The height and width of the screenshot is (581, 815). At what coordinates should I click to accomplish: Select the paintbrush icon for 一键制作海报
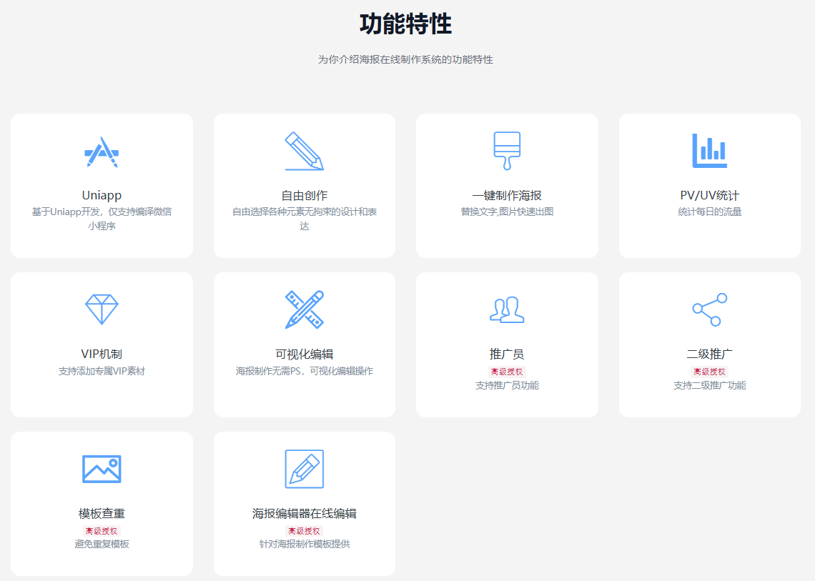pyautogui.click(x=507, y=151)
